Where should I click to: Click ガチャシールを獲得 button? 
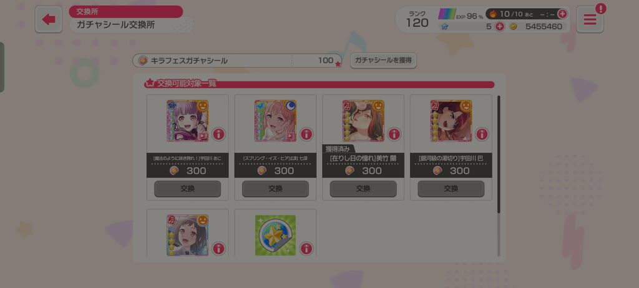pos(383,61)
